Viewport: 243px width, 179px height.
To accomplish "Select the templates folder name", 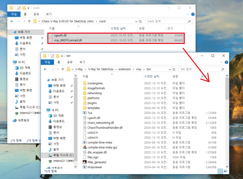I will click(94, 108).
